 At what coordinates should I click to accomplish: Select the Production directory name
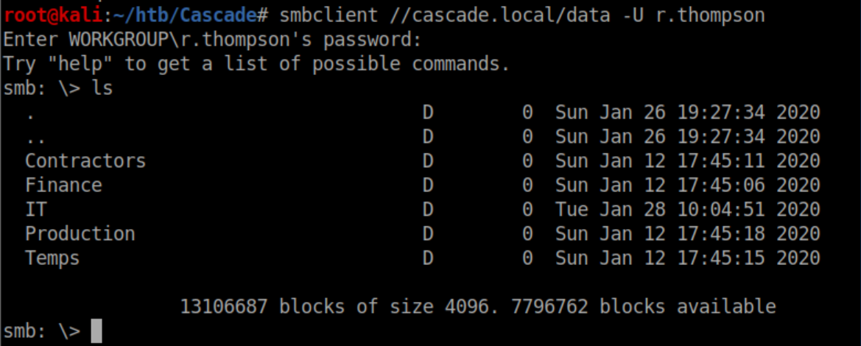point(80,233)
